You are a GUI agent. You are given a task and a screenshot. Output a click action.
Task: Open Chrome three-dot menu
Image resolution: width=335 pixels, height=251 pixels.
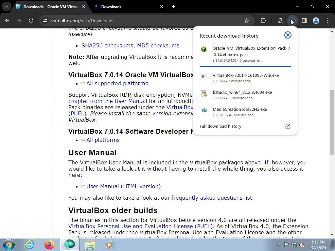328,21
